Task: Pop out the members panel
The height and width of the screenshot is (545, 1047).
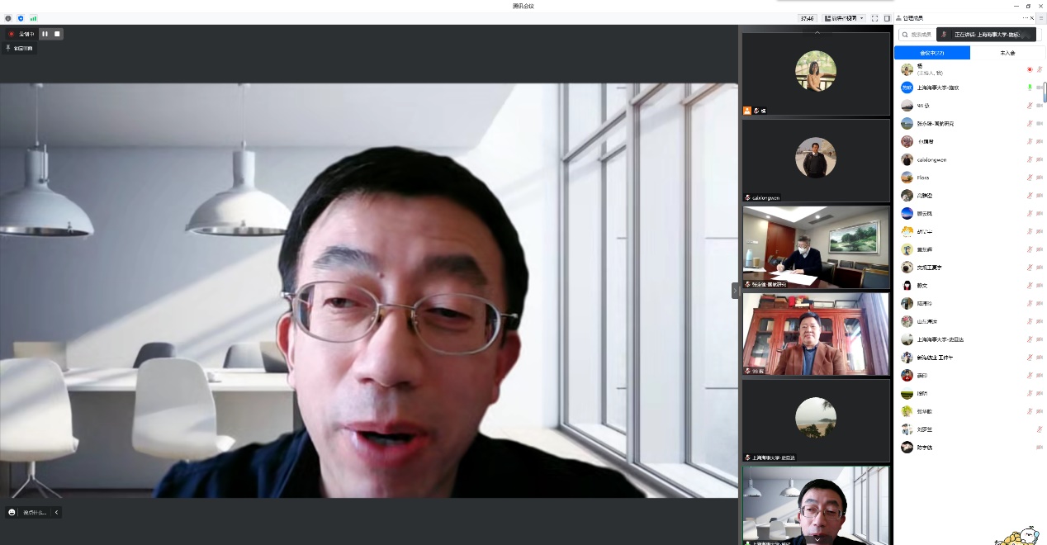Action: 1024,17
